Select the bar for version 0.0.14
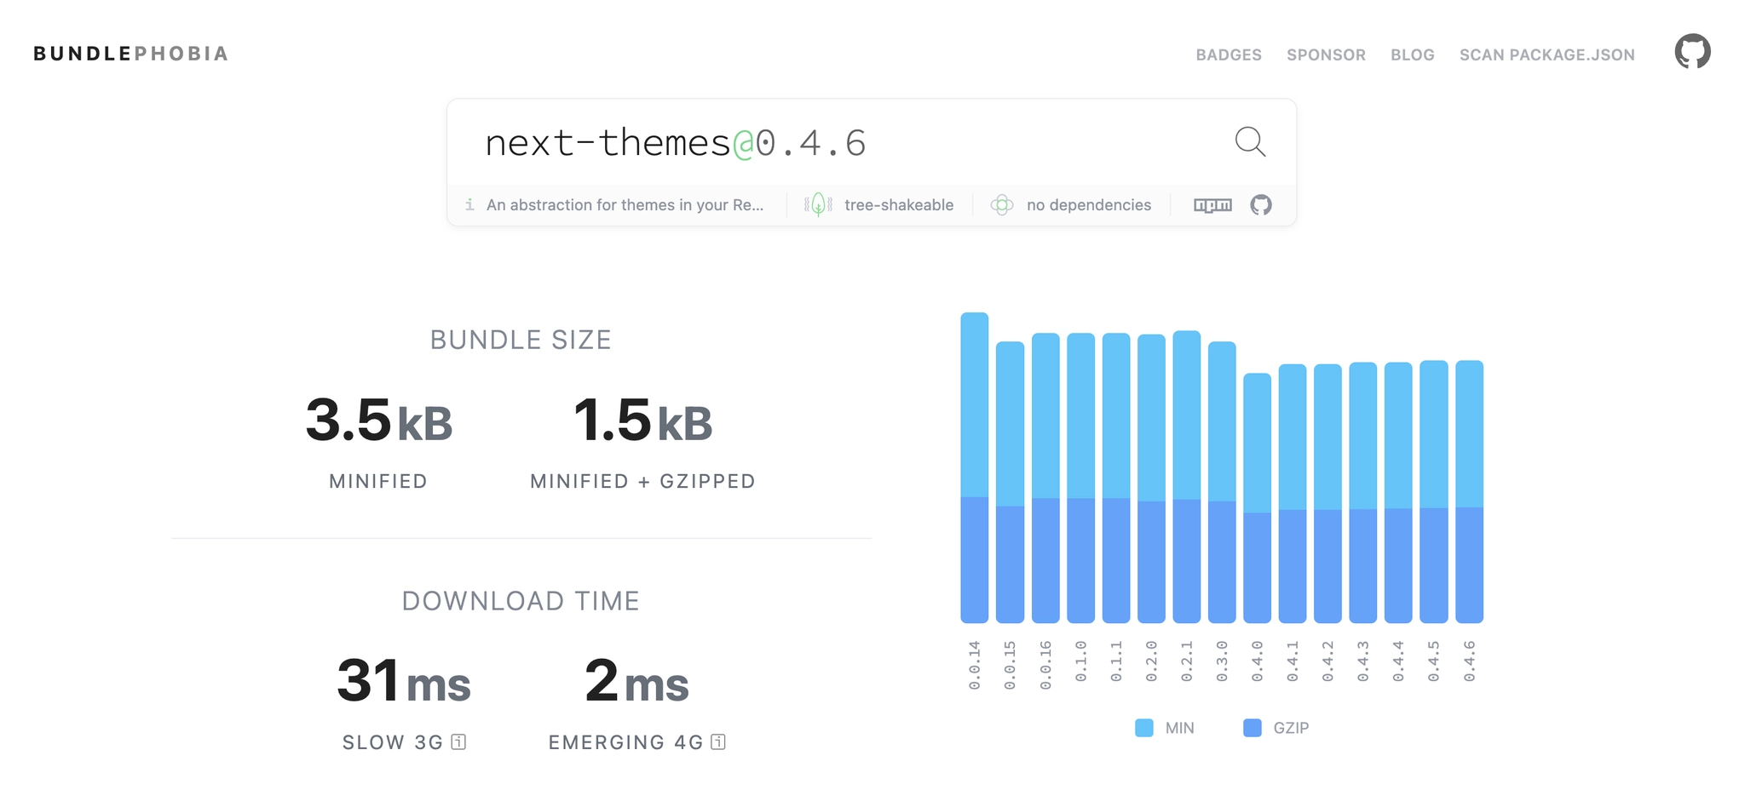Screen dimensions: 1745x807 point(975,467)
